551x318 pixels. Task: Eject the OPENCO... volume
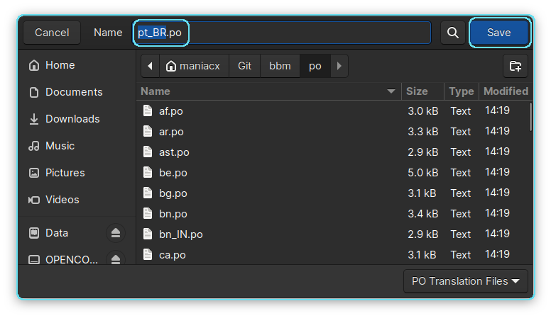[116, 259]
